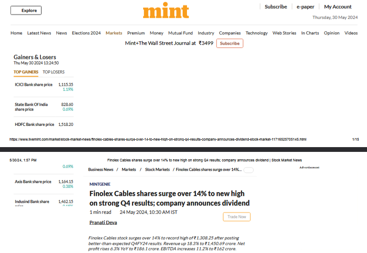The height and width of the screenshot is (253, 367).
Task: Open My Account
Action: click(x=338, y=7)
